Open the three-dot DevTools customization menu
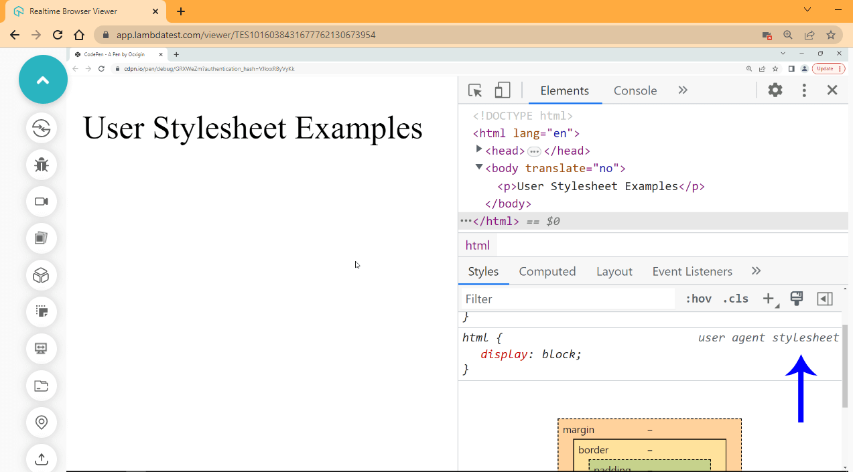 (x=803, y=89)
